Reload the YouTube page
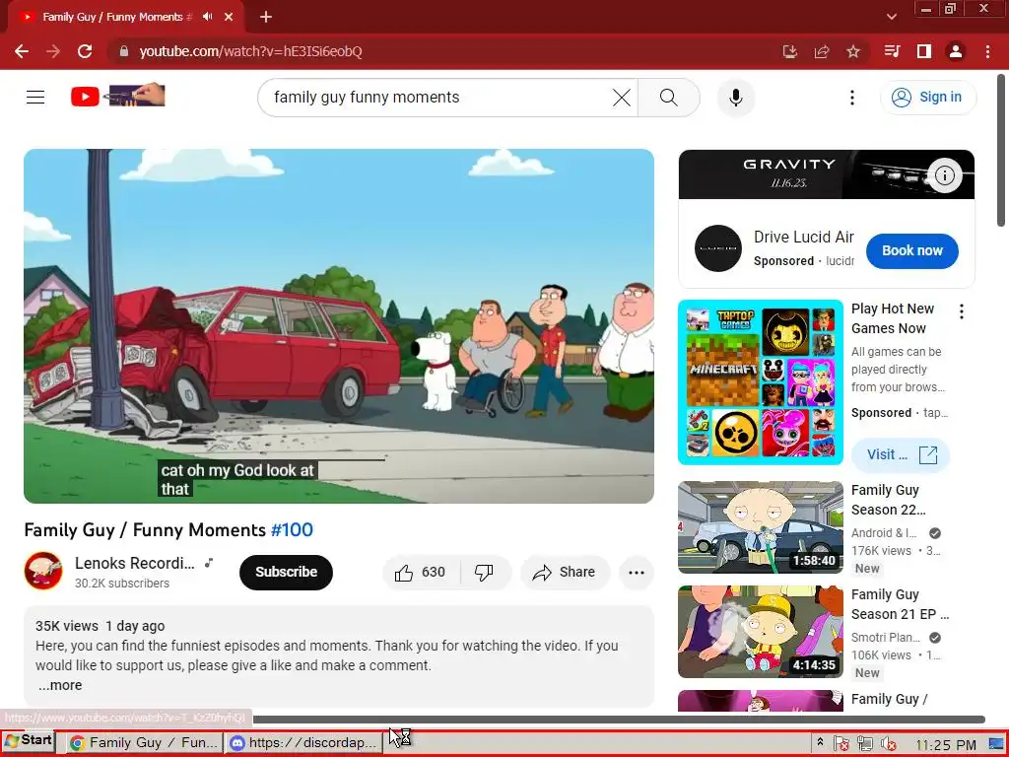 coord(85,51)
